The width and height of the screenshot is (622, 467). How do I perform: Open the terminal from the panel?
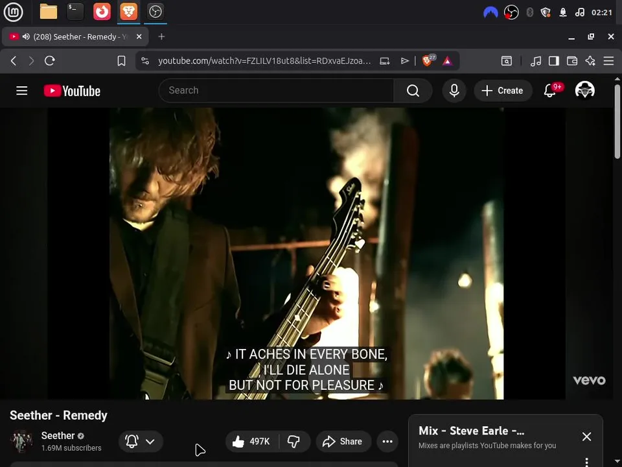(x=75, y=12)
